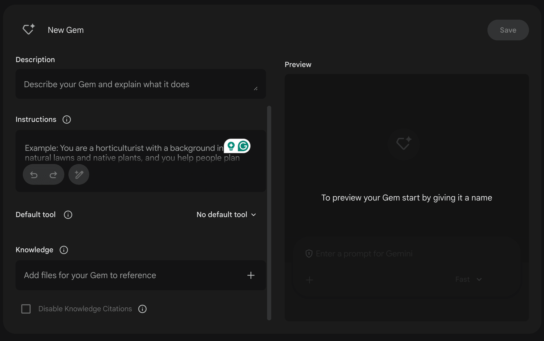Click the Default tool info icon
Viewport: 544px width, 341px height.
(68, 215)
